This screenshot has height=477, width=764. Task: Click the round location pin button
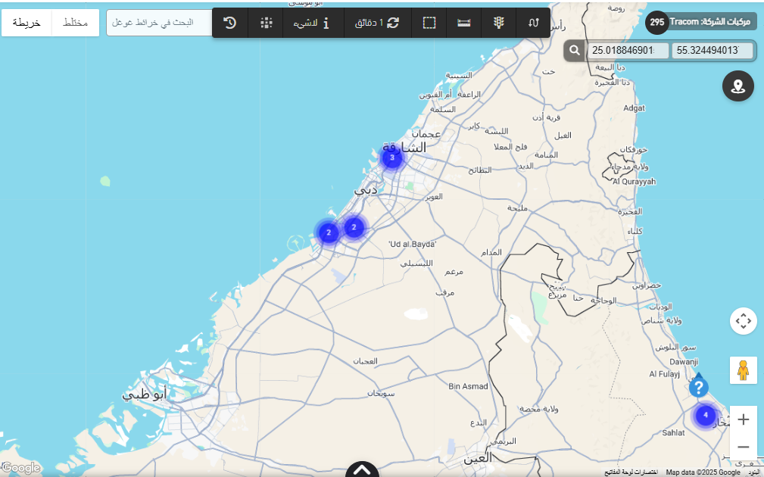(x=738, y=86)
